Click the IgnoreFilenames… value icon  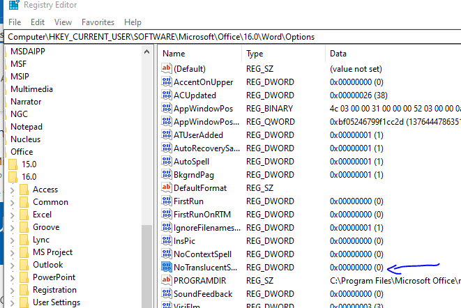click(167, 227)
